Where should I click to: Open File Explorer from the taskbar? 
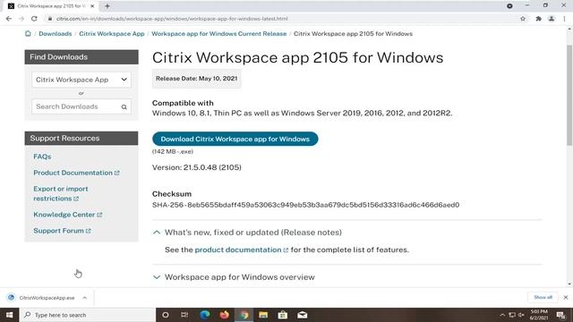[x=263, y=315]
